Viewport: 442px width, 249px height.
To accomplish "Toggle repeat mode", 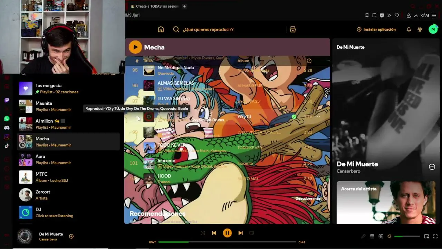I will (252, 233).
